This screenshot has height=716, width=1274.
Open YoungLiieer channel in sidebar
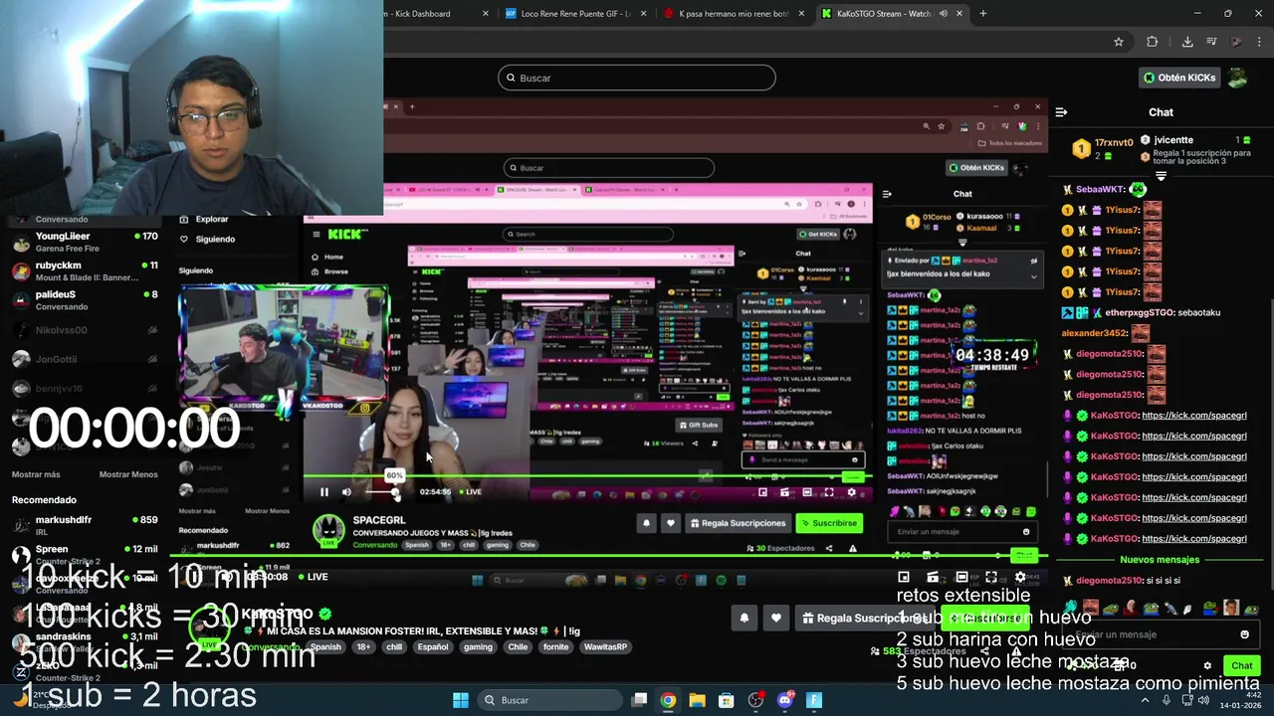point(85,242)
